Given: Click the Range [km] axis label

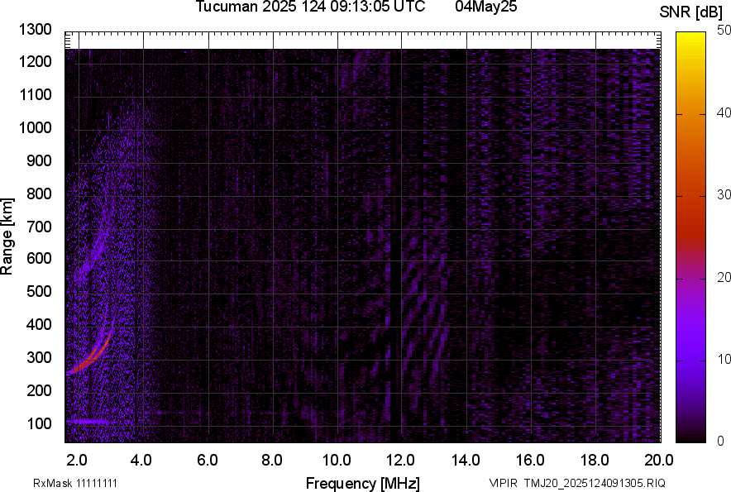Looking at the screenshot, I should pos(7,236).
